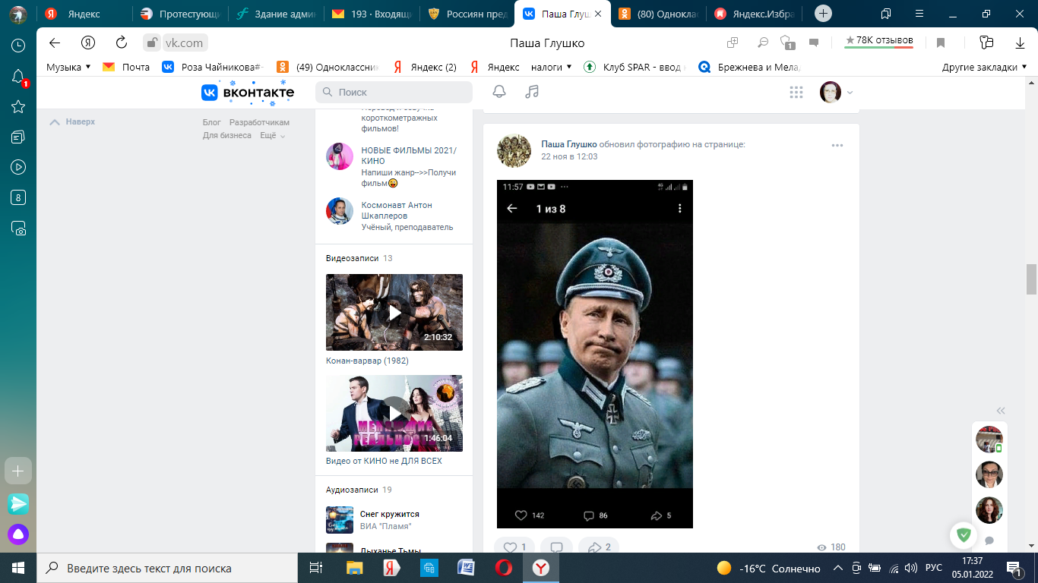Click the Наверх scroll-to-top link

(x=73, y=121)
